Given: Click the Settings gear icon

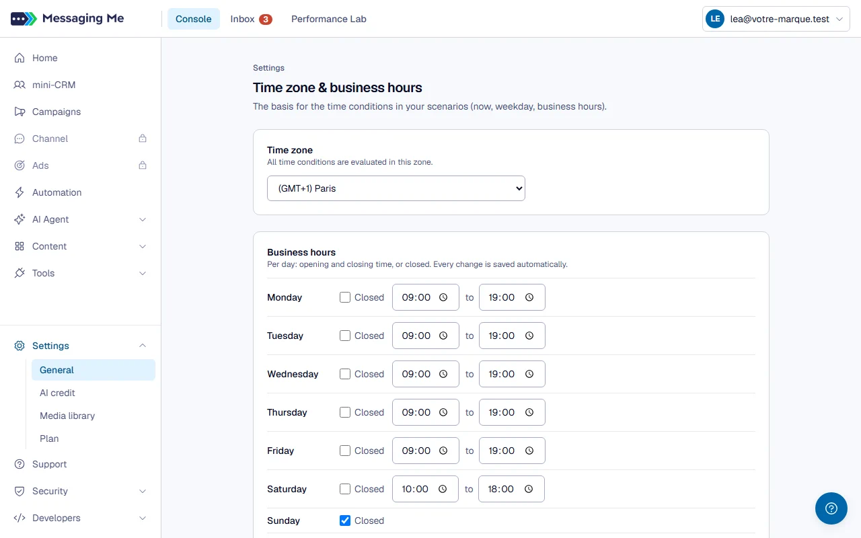Looking at the screenshot, I should click(20, 346).
